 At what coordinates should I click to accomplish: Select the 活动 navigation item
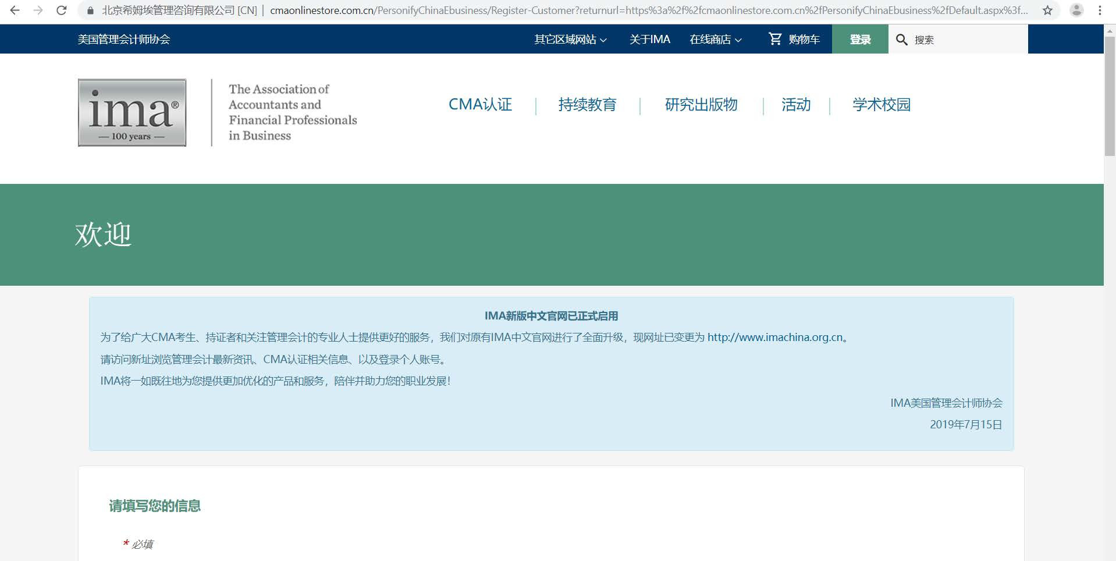click(795, 105)
